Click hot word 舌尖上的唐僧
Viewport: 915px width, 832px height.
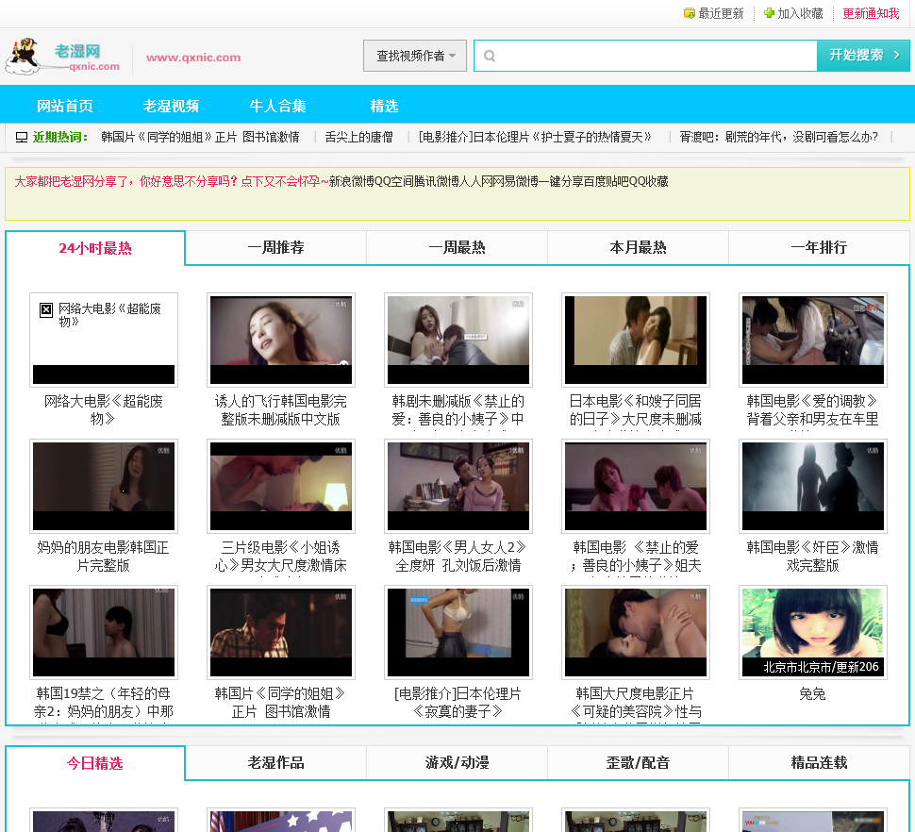(358, 137)
